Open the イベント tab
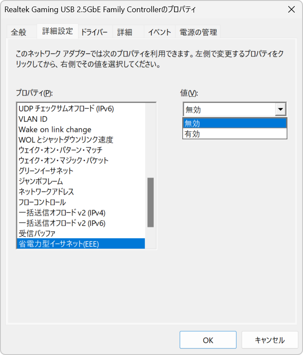The width and height of the screenshot is (303, 355). pos(159,32)
